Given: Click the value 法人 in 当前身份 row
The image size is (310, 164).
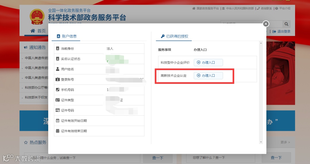Looking at the screenshot, I should (x=110, y=48).
